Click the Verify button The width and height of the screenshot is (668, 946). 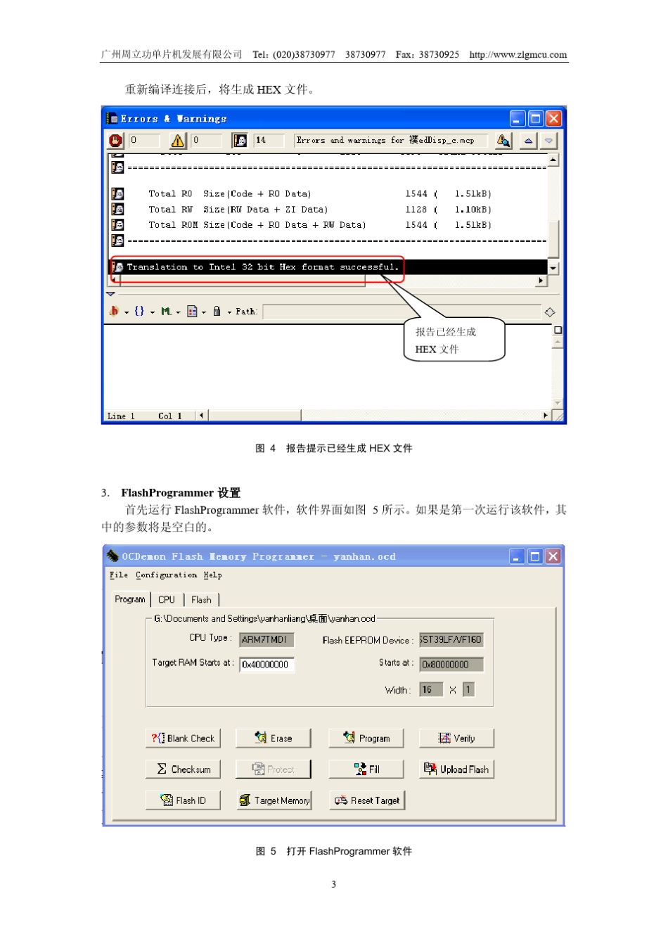pyautogui.click(x=457, y=739)
